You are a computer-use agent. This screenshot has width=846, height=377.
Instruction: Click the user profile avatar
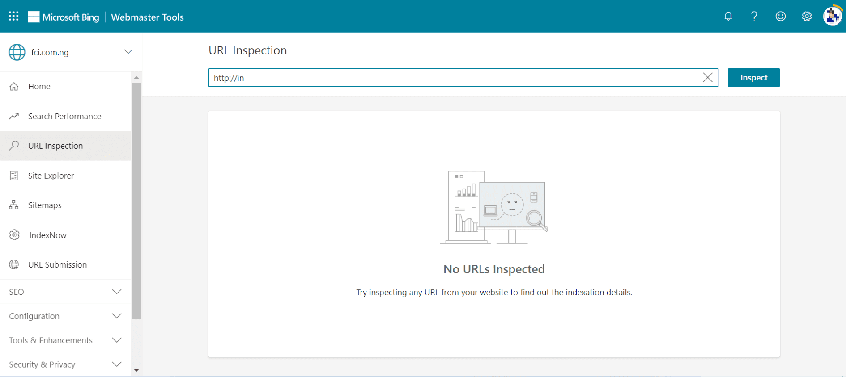(x=832, y=17)
